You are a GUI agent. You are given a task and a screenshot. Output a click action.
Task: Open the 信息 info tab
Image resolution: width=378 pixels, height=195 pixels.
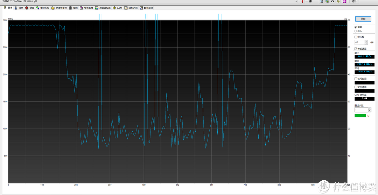coord(19,8)
